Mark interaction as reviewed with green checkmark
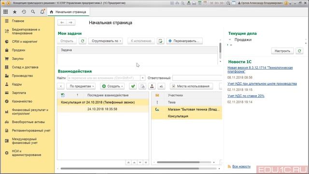Viewport: 309px width, 174px height. [x=133, y=86]
